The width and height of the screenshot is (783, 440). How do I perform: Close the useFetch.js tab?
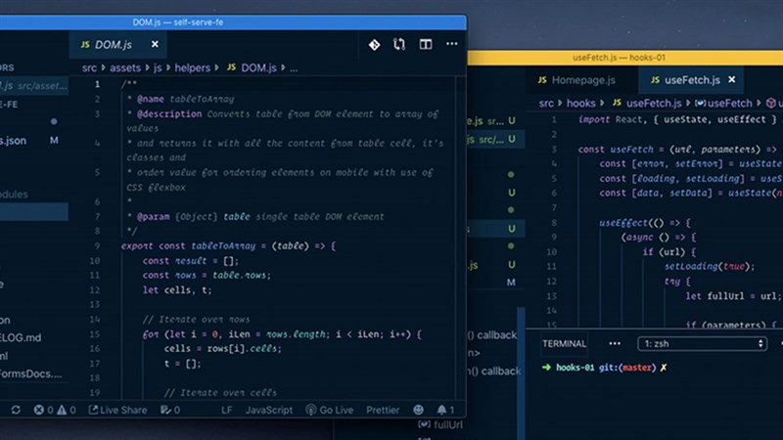(x=731, y=79)
